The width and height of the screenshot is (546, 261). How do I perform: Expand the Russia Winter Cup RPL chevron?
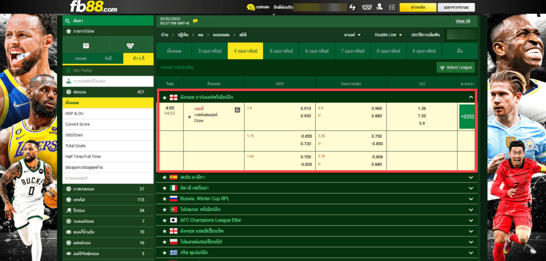471,199
